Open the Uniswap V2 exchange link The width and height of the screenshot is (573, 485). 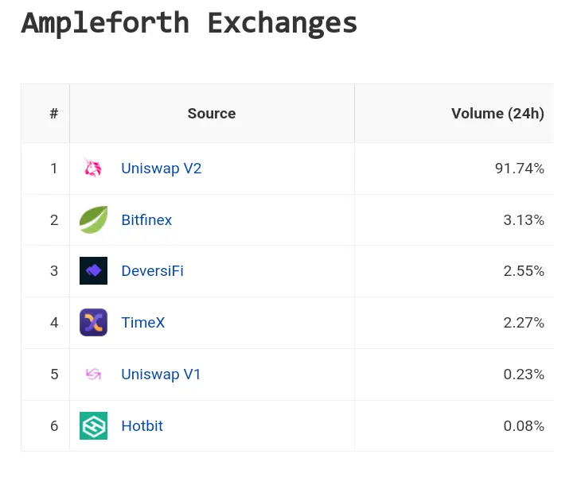(x=161, y=169)
